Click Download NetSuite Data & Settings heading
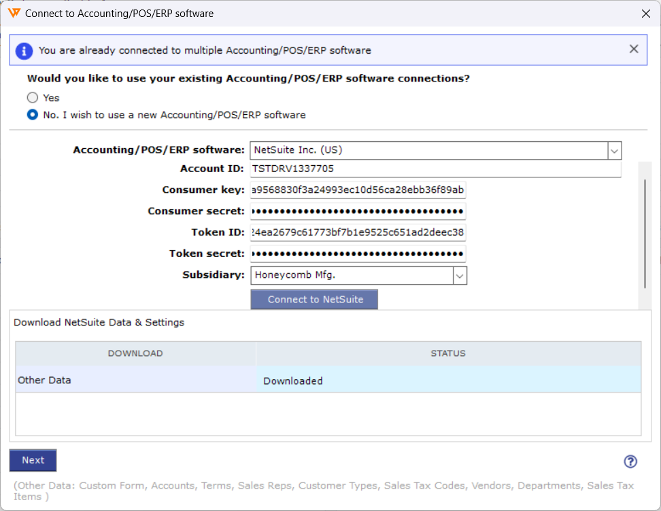 [99, 323]
